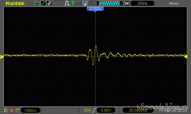
Task: Toggle the 20 bandwidth limit indicator
Action: pyautogui.click(x=12, y=110)
